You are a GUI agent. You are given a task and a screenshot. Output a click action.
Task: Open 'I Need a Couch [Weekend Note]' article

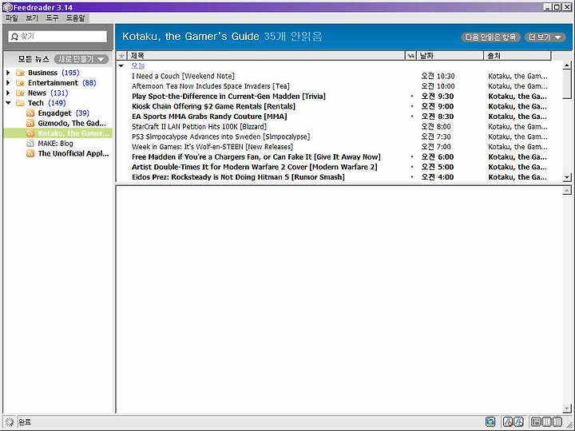coord(183,77)
